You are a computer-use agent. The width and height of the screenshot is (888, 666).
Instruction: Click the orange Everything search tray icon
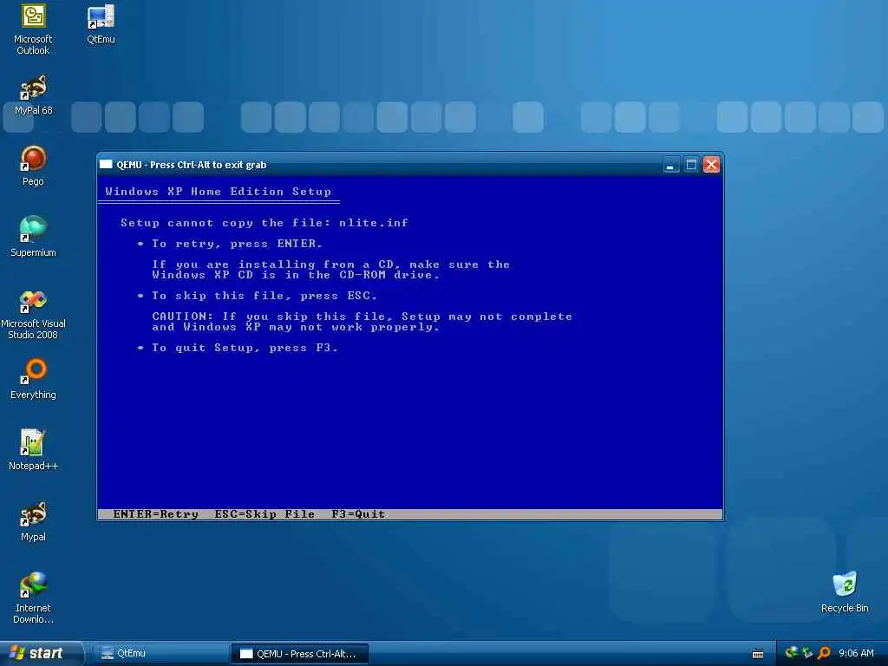[x=824, y=653]
